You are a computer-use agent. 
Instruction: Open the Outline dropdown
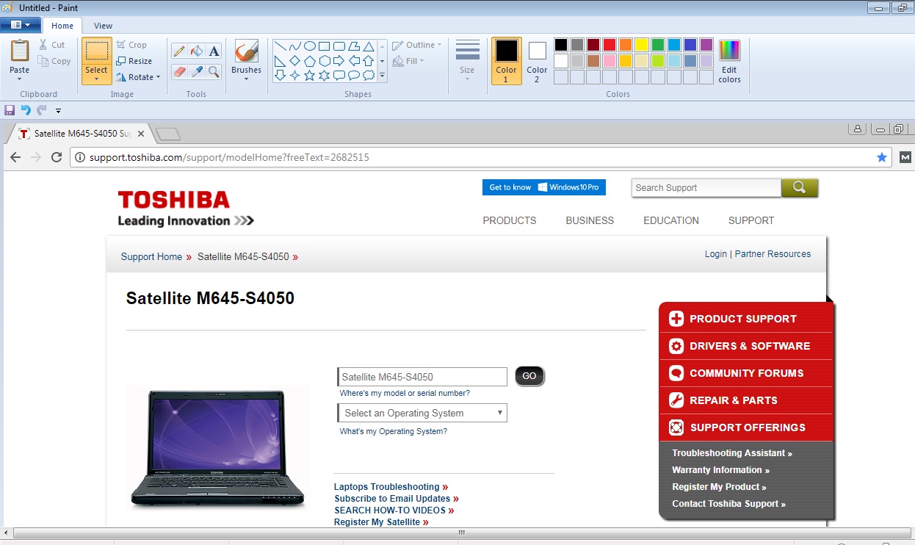pyautogui.click(x=416, y=45)
